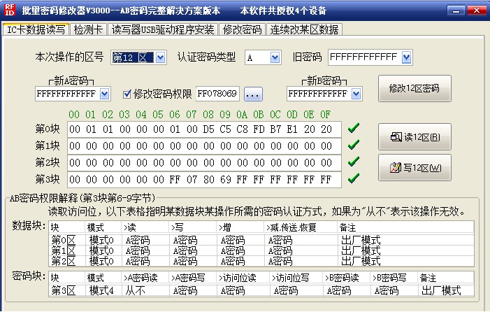Click the green checkmark beside block 1
Image resolution: width=490 pixels, height=312 pixels.
pos(354,145)
